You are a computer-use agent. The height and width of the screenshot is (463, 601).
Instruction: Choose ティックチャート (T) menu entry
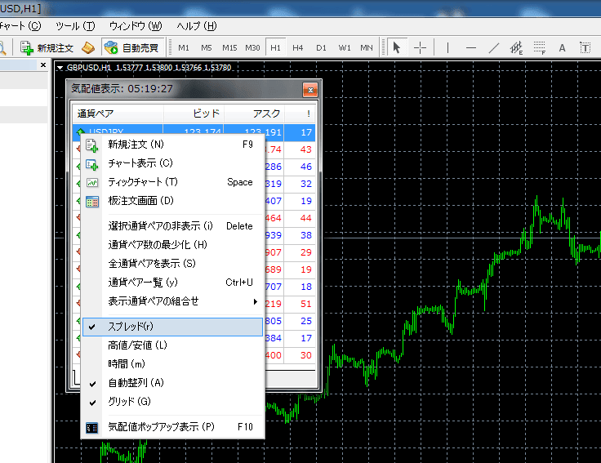pyautogui.click(x=173, y=182)
